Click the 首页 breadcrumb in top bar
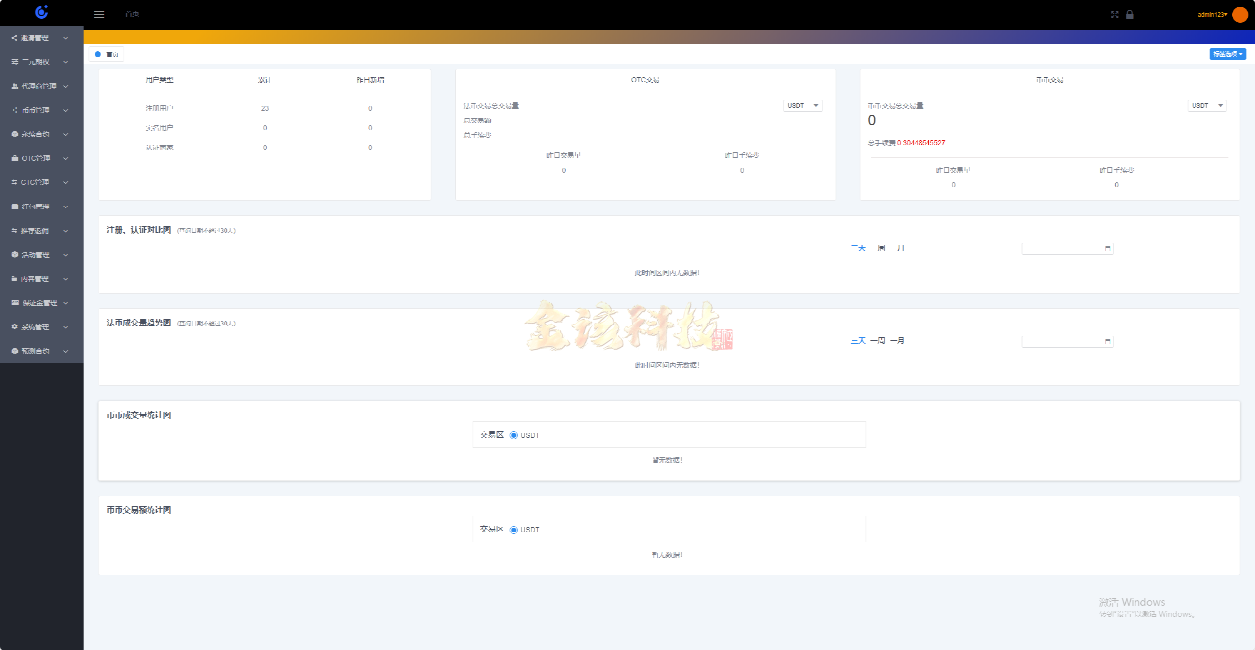 click(132, 14)
